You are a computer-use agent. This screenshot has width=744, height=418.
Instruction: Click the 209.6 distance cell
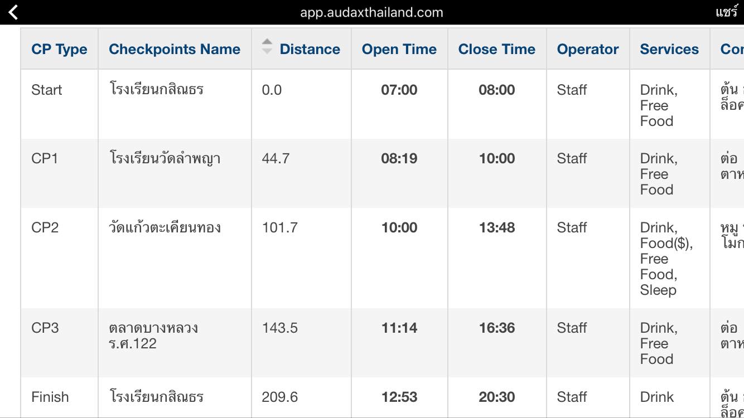pos(280,397)
